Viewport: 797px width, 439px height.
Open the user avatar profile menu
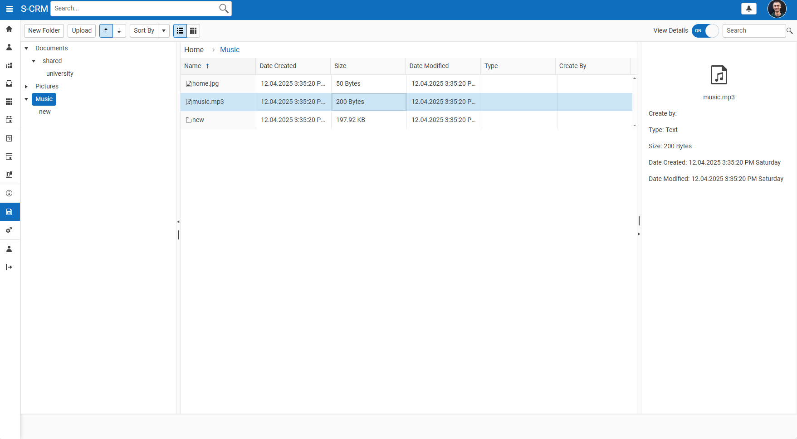[x=777, y=9]
